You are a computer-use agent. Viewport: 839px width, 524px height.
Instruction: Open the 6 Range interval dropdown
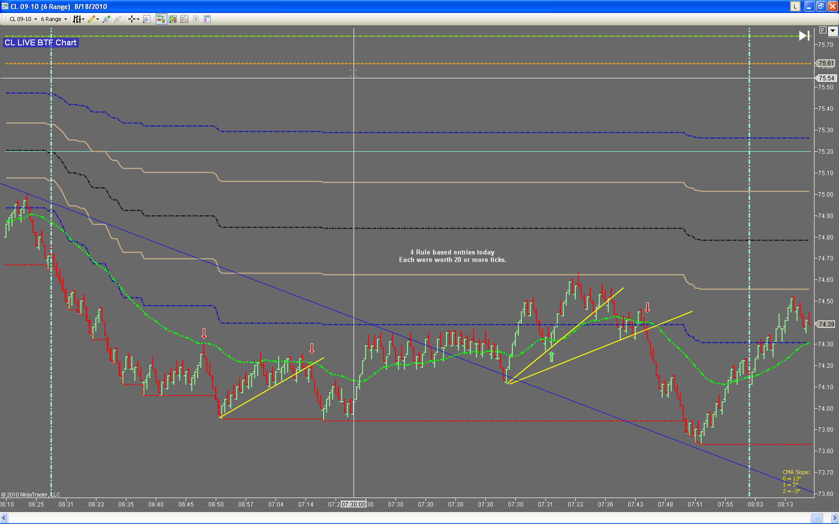point(54,19)
